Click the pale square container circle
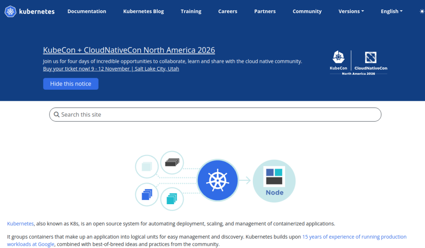The width and height of the screenshot is (425, 248). (x=147, y=166)
